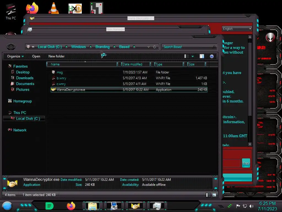
Task: Click the Based breadcrumb segment
Action: click(124, 47)
